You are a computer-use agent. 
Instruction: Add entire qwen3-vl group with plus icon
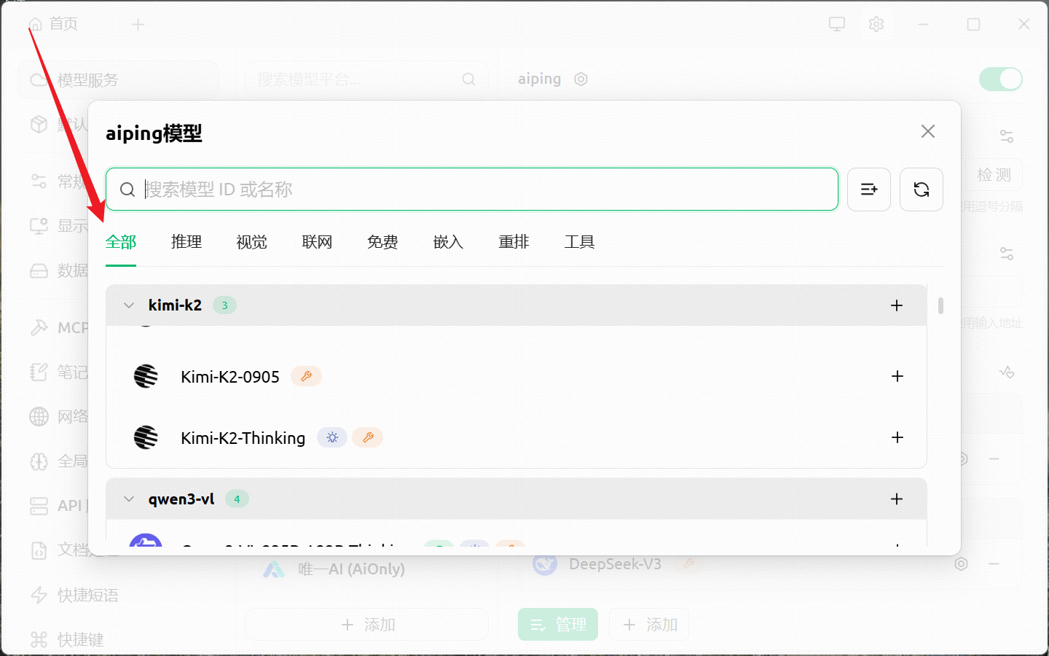coord(897,499)
